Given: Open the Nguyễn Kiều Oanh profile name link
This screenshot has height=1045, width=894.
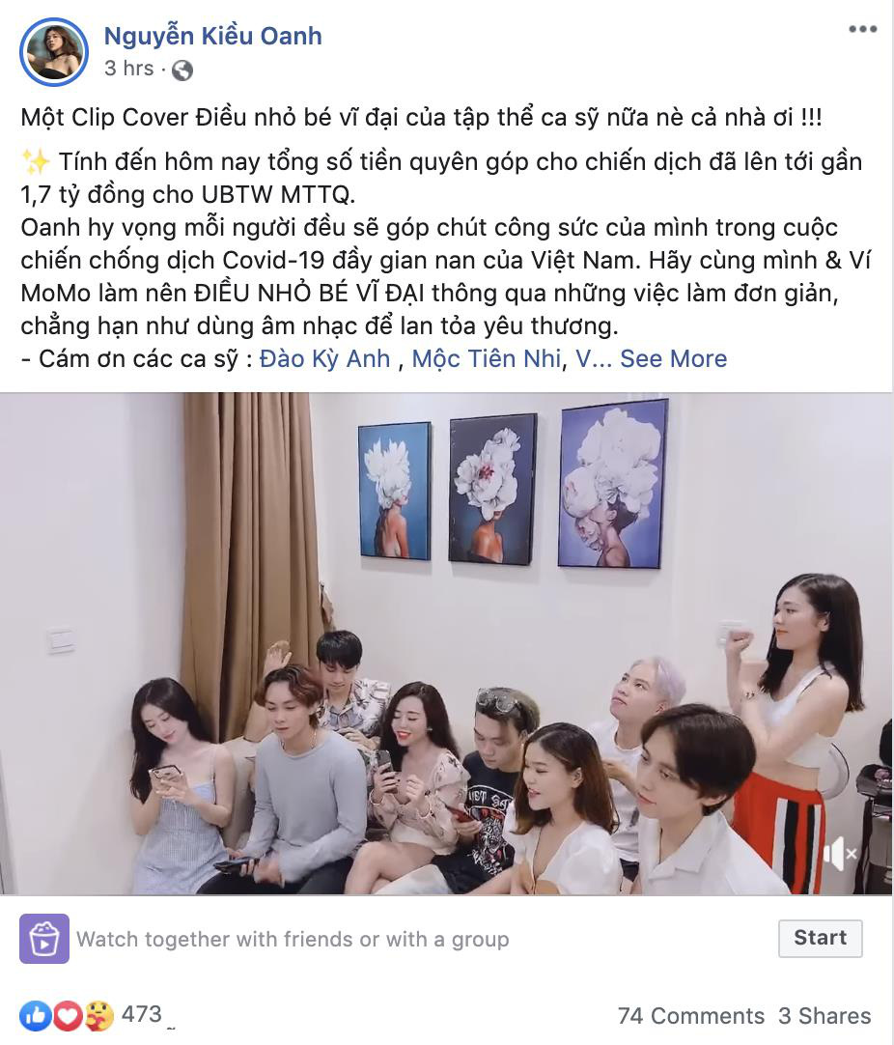Looking at the screenshot, I should (212, 36).
